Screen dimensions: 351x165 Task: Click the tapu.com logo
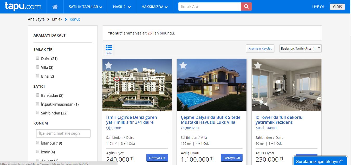(23, 6)
